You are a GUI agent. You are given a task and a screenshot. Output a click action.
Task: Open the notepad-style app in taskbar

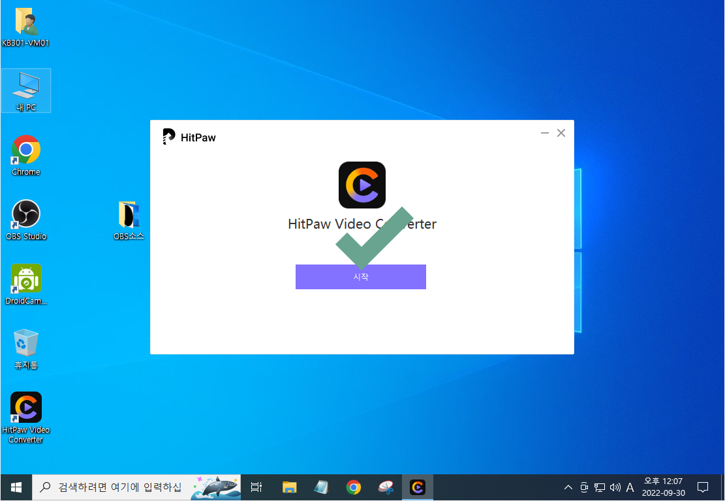[321, 487]
